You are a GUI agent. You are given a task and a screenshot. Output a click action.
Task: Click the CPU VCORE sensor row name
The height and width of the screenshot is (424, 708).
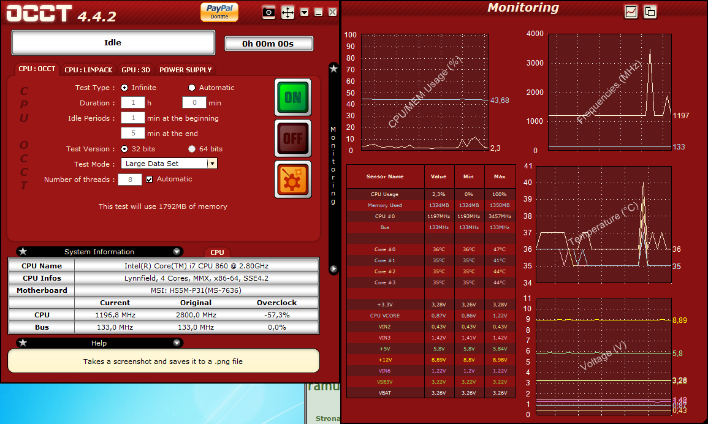[x=385, y=316]
